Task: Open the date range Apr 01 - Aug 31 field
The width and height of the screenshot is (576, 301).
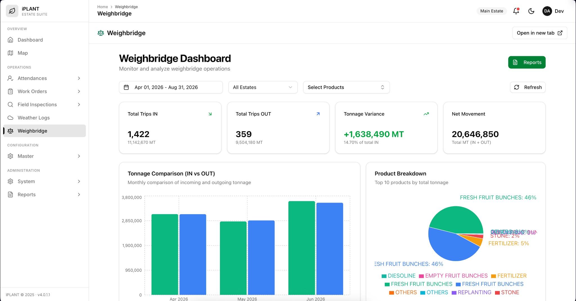Action: (x=171, y=87)
